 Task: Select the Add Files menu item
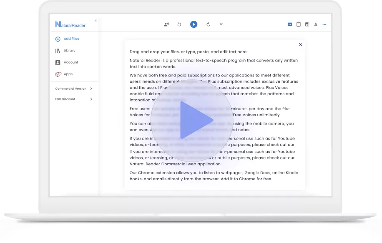click(68, 39)
